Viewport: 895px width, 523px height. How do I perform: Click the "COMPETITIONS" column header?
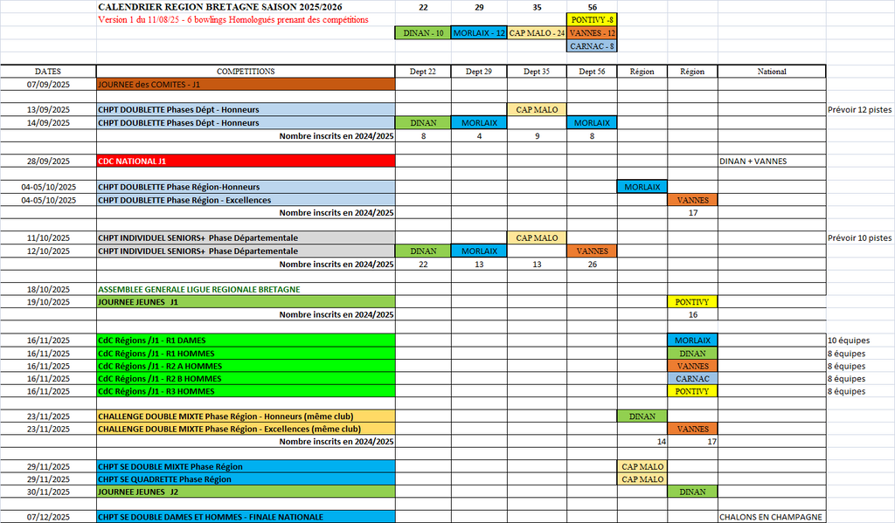(x=246, y=72)
